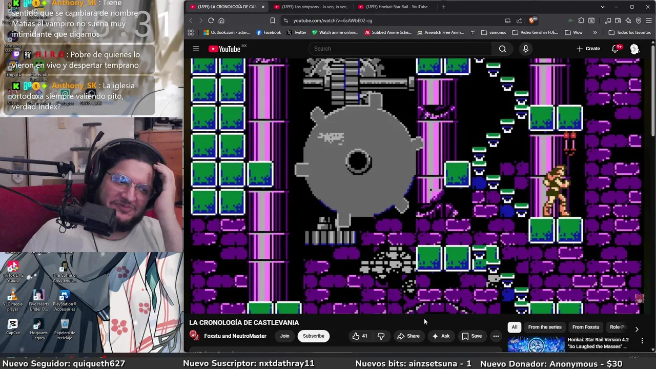Open the vamonos bookmarks folder
Viewport: 656px width, 369px height.
point(494,32)
